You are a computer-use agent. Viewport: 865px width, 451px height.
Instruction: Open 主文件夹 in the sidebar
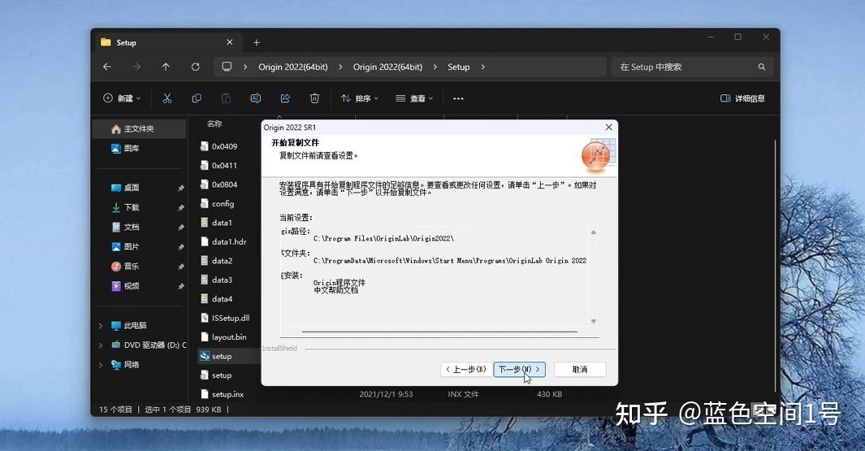[x=140, y=128]
